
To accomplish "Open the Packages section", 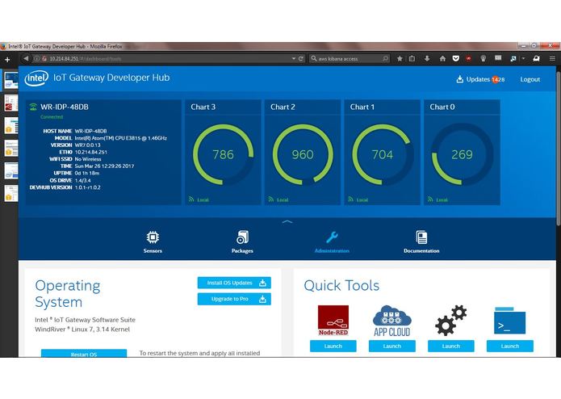I will point(242,241).
